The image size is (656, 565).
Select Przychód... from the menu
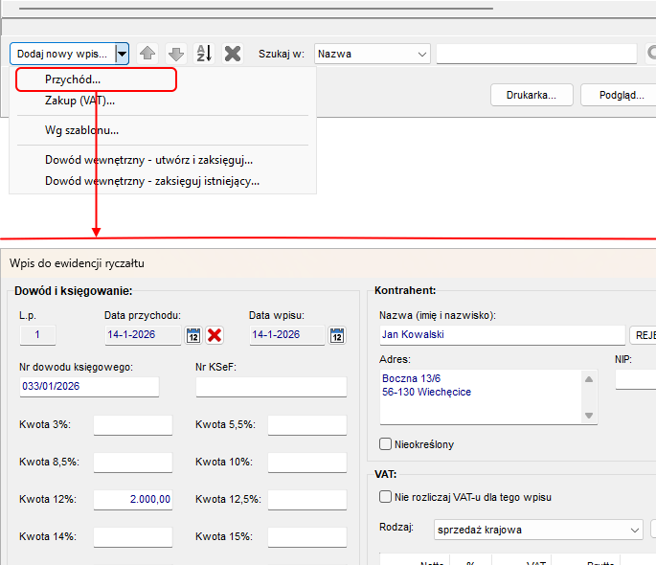(73, 80)
